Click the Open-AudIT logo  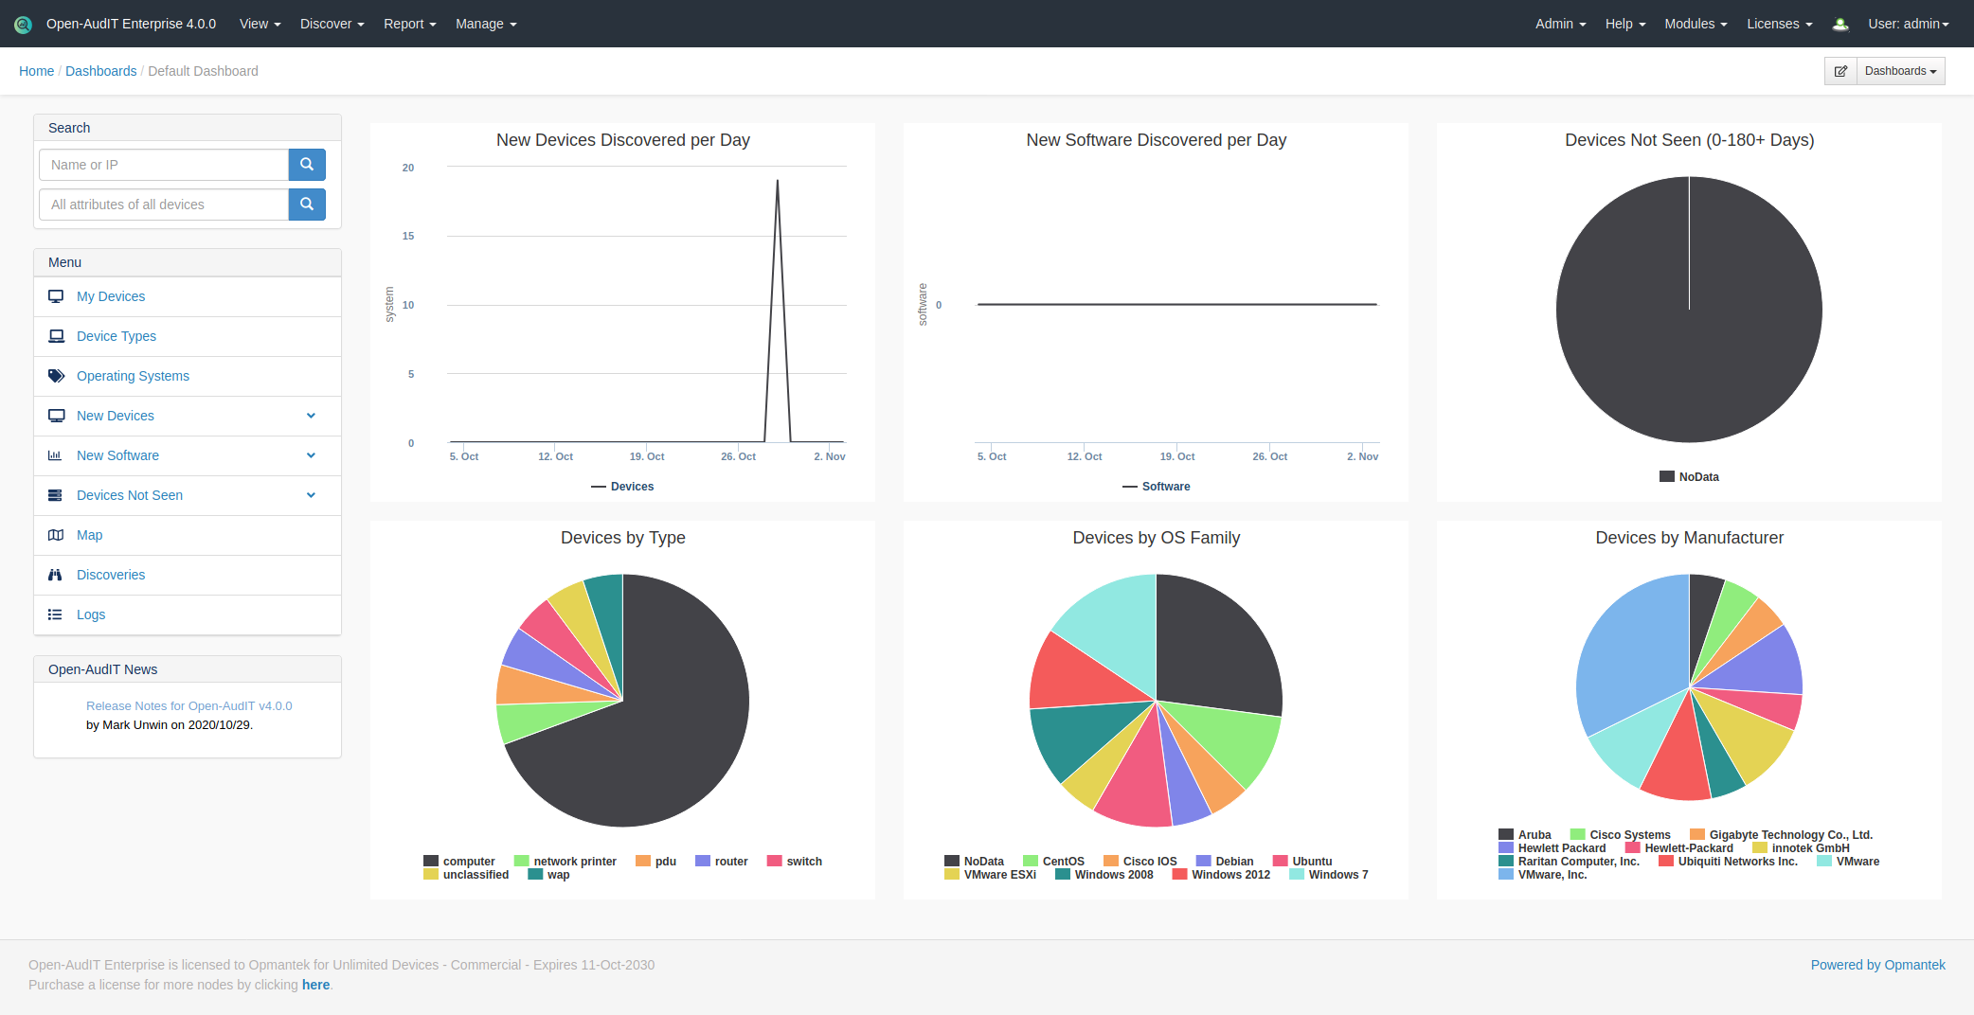22,24
